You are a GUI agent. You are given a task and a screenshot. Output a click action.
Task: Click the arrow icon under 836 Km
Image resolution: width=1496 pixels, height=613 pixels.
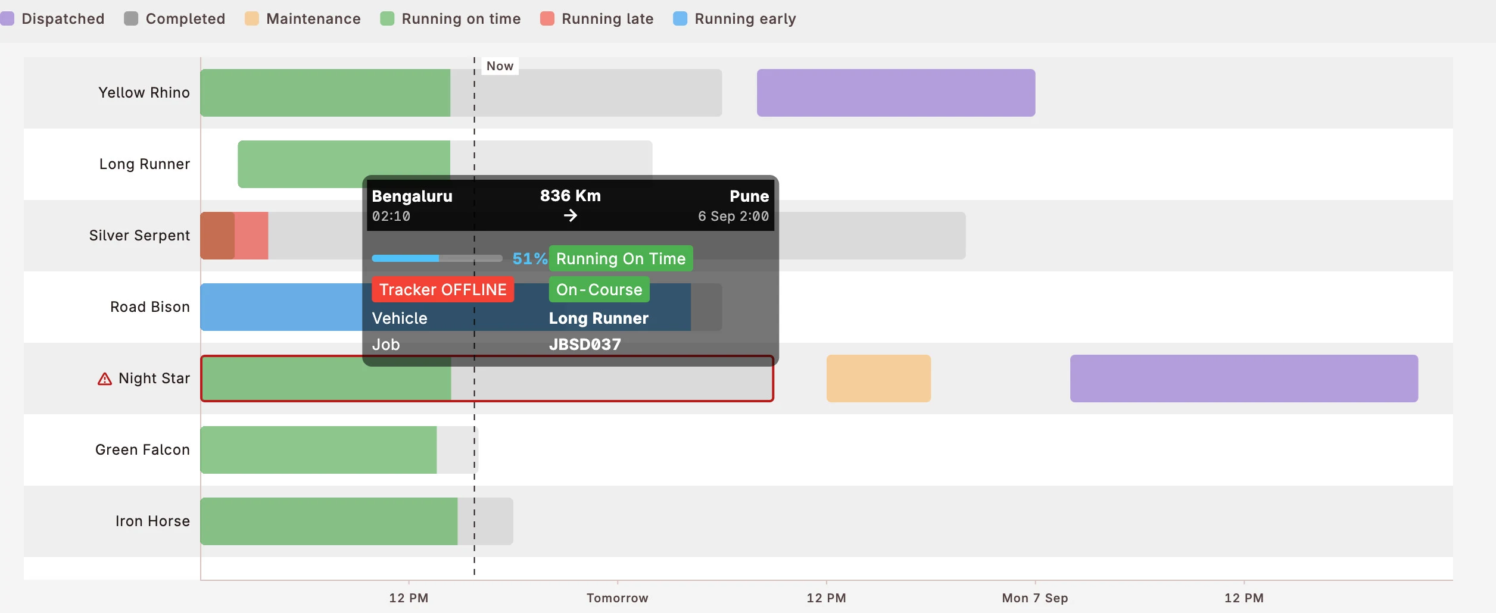point(571,215)
